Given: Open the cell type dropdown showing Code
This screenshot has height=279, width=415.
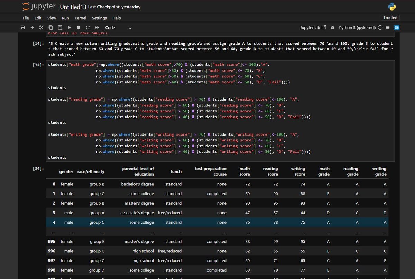Looking at the screenshot, I should 118,28.
